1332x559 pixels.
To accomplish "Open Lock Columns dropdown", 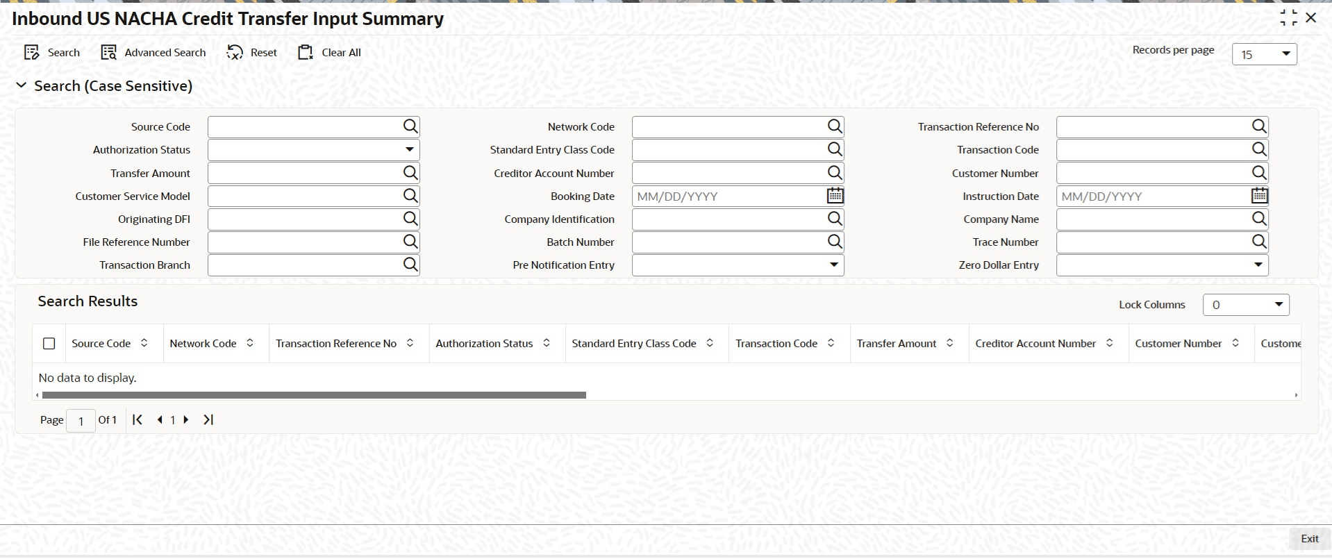I will [x=1246, y=304].
